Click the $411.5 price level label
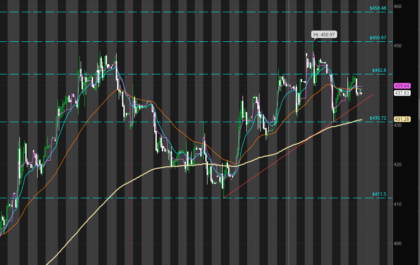This screenshot has height=265, width=420. [x=379, y=194]
